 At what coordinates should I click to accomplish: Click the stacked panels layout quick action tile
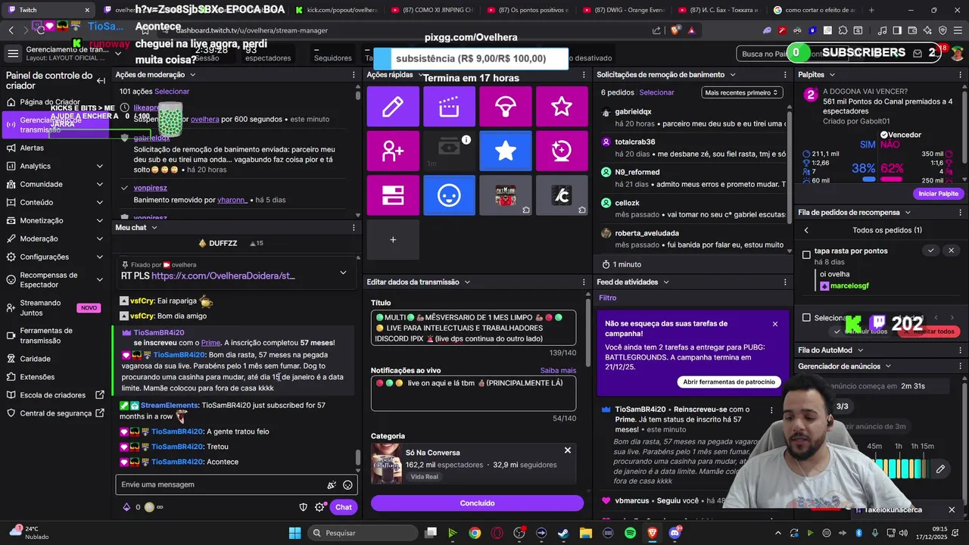393,195
